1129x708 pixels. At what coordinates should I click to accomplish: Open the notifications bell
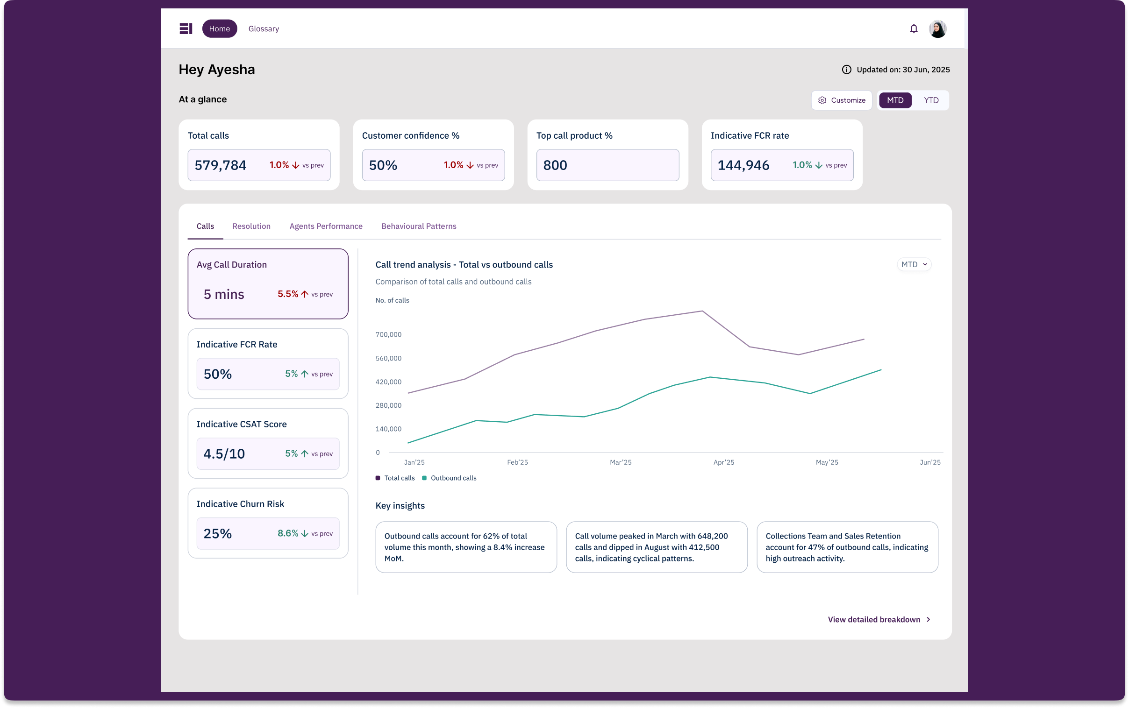(914, 28)
